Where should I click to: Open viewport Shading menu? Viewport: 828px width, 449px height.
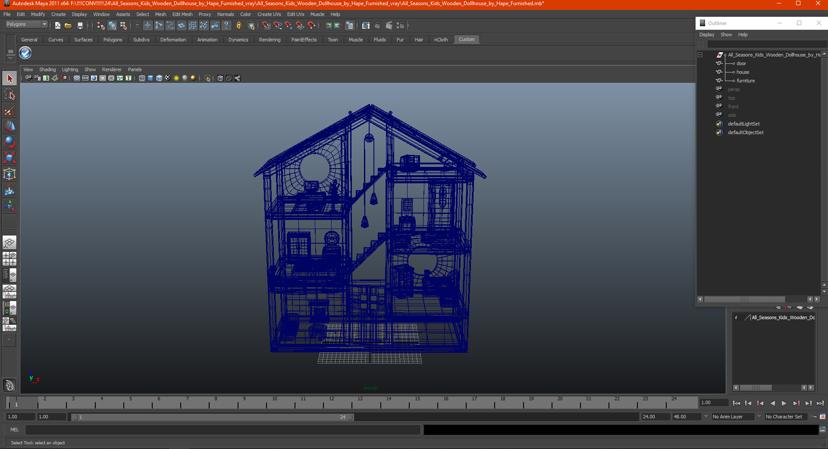coord(47,69)
